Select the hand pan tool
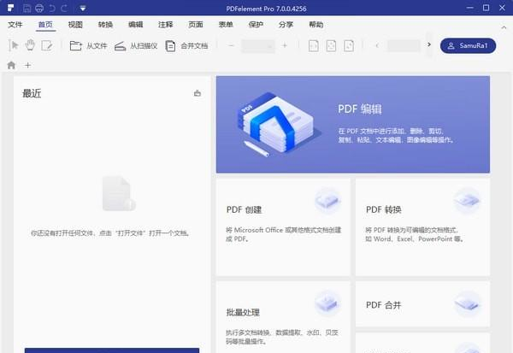Viewport: 513px width, 353px height. pos(30,45)
